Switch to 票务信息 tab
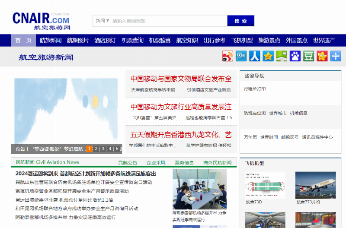This screenshot has width=346, height=228. click(x=184, y=162)
